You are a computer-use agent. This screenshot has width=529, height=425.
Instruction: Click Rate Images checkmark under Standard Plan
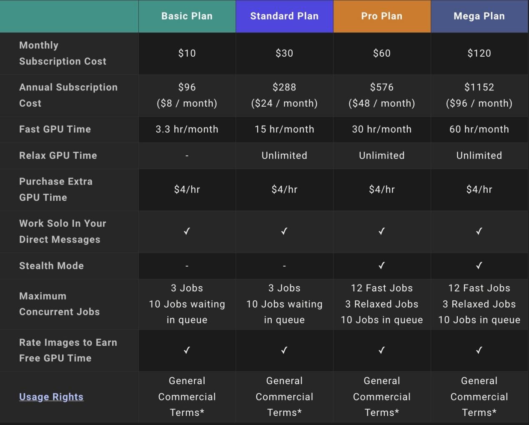click(284, 350)
